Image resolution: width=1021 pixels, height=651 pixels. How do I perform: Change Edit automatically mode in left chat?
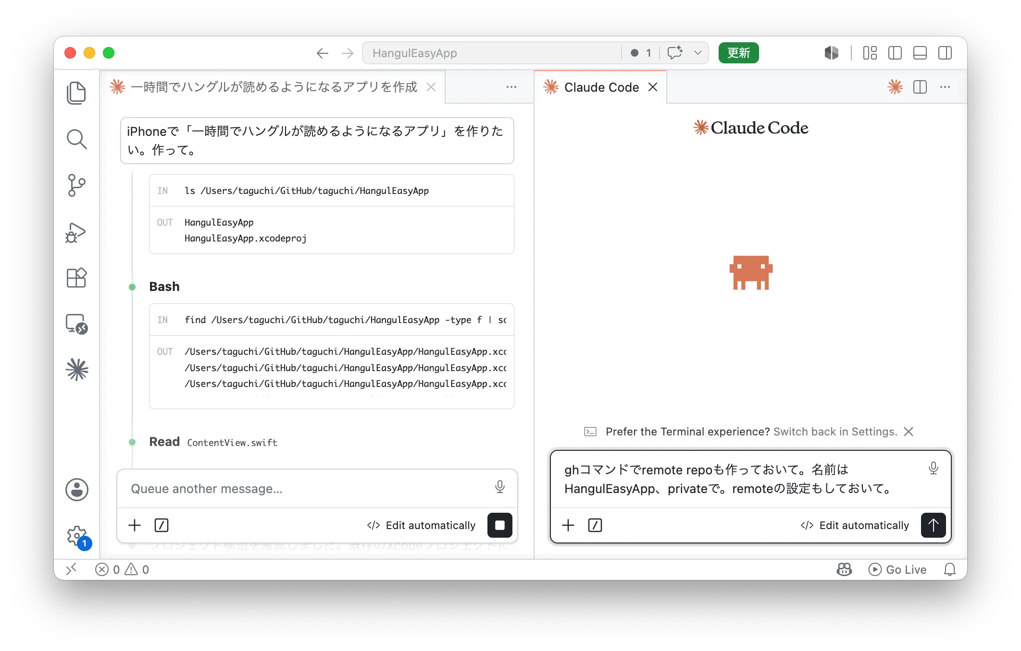click(x=422, y=525)
